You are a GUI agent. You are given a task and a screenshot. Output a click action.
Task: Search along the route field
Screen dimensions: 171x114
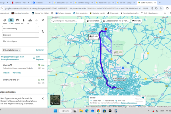tap(67, 21)
